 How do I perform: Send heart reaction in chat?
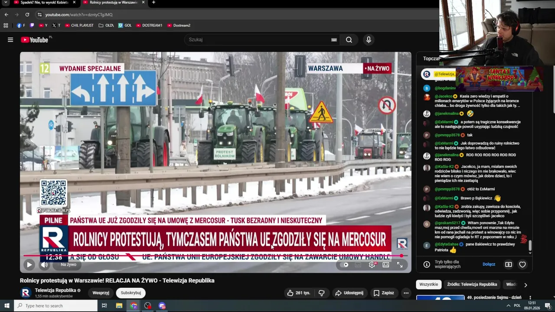tap(522, 264)
